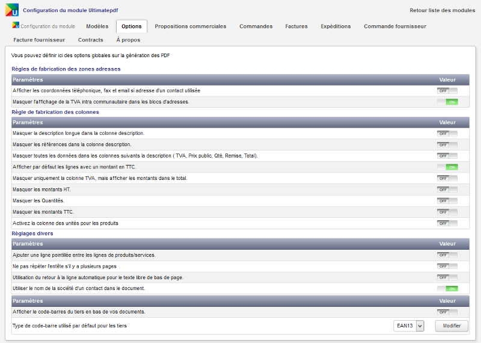Click the Ultimatepdf module logo icon

[11, 10]
